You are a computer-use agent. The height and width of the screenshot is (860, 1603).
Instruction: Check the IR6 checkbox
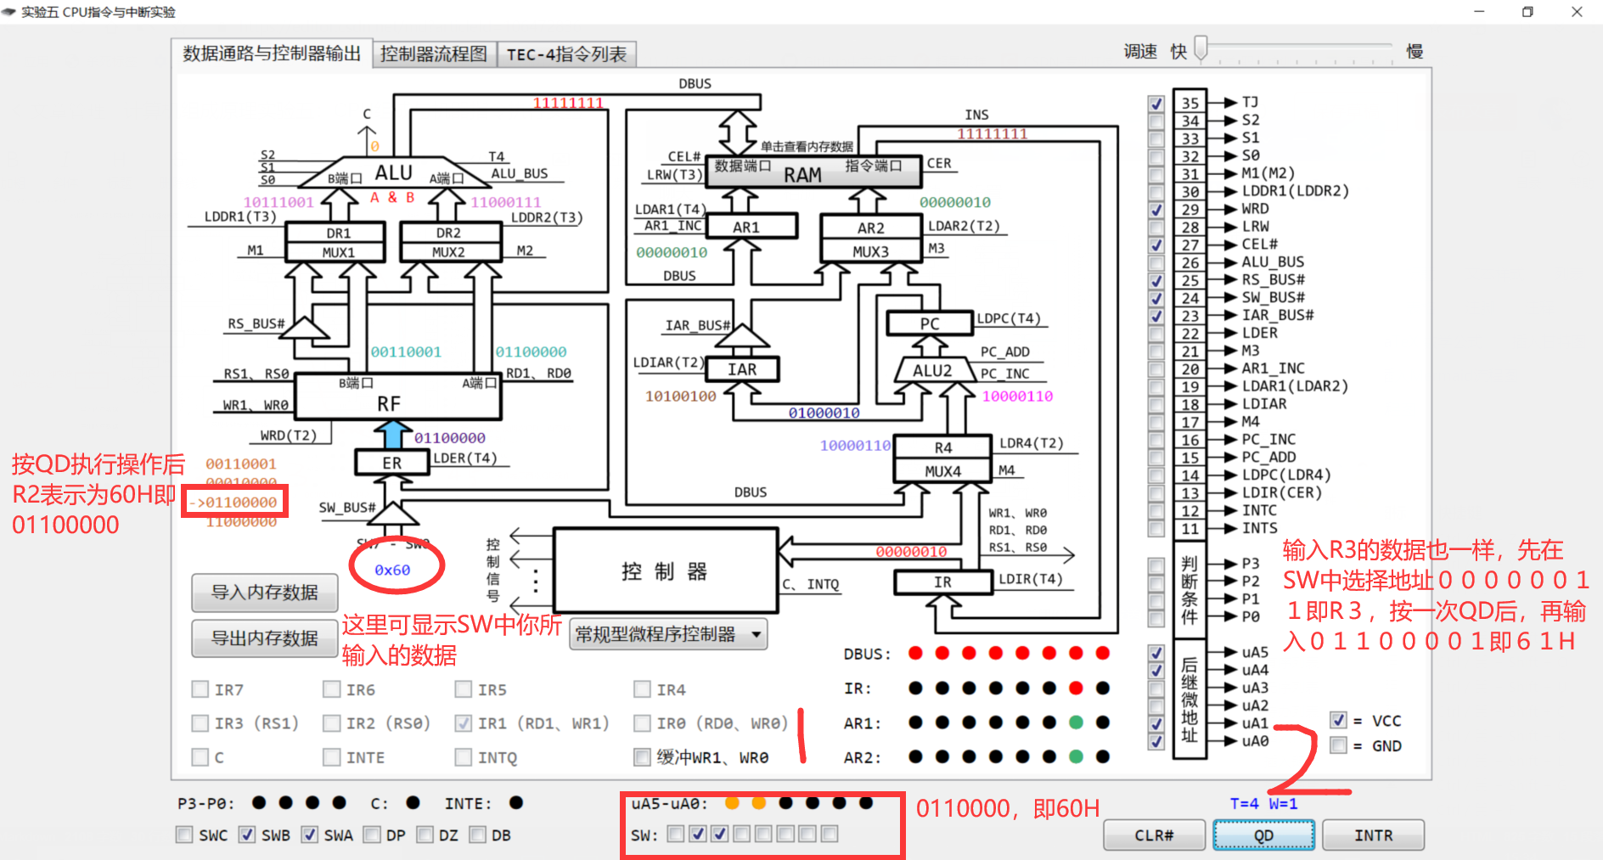(332, 689)
